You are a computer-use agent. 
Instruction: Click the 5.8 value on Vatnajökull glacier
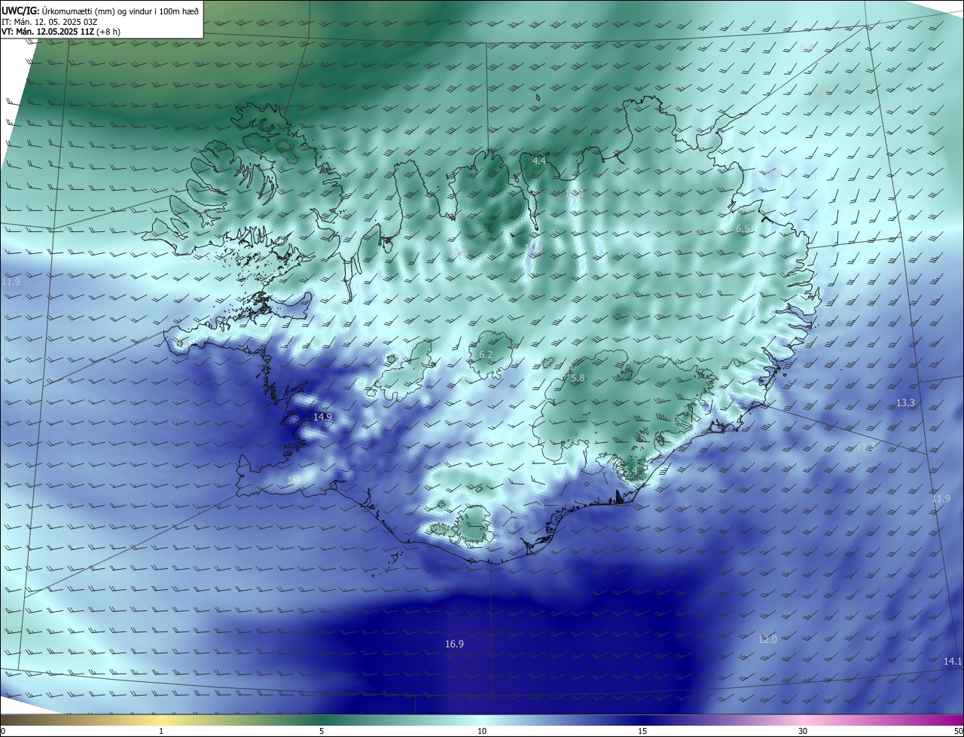point(578,378)
